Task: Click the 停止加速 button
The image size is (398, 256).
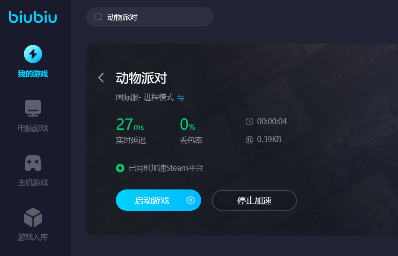Action: [x=254, y=201]
